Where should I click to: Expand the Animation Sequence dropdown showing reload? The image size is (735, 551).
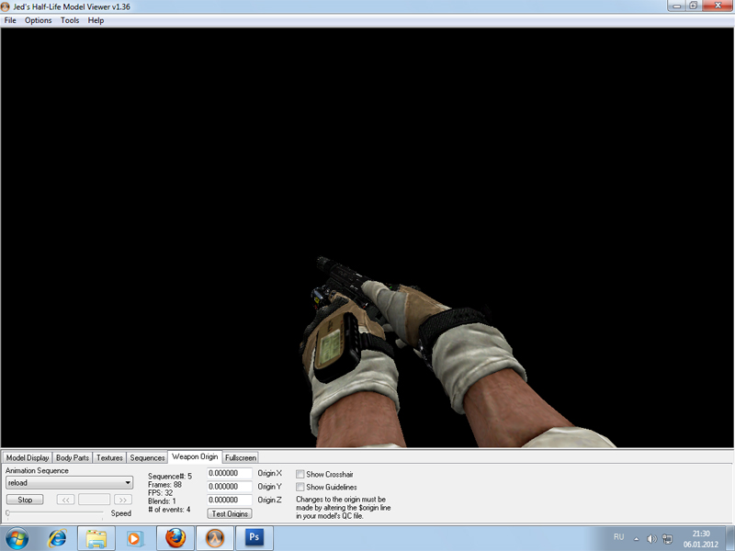click(x=70, y=483)
